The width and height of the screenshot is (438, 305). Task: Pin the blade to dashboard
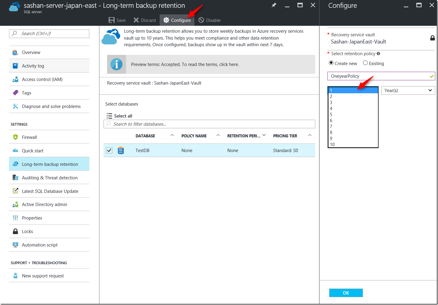273,5
